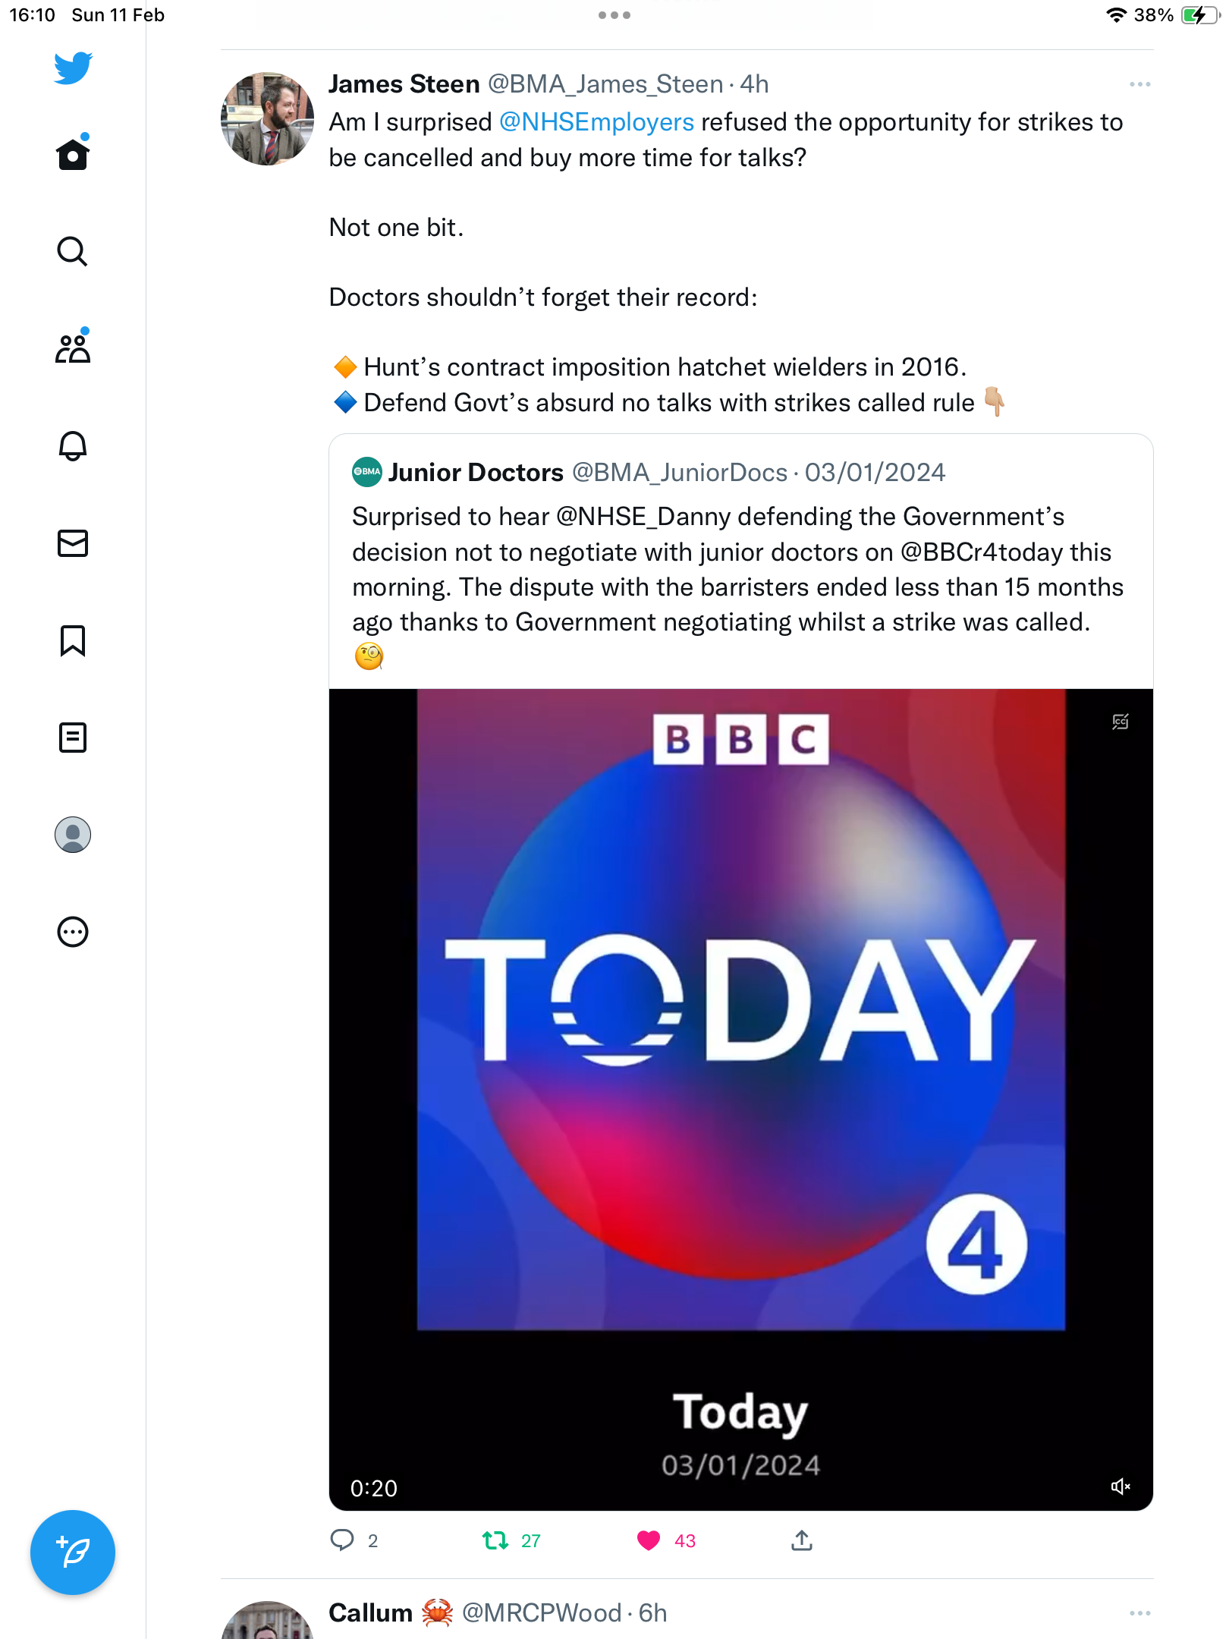Open the Twitter bird logo

coord(73,68)
